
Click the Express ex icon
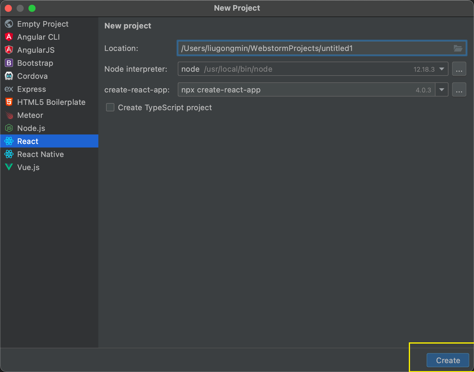click(x=9, y=89)
